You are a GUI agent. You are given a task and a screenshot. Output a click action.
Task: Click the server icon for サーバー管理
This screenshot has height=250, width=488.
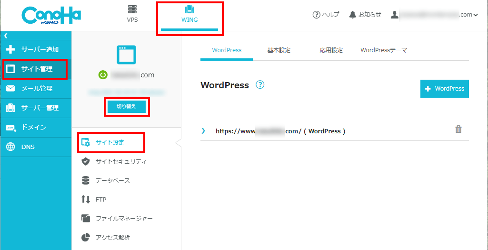coord(10,108)
